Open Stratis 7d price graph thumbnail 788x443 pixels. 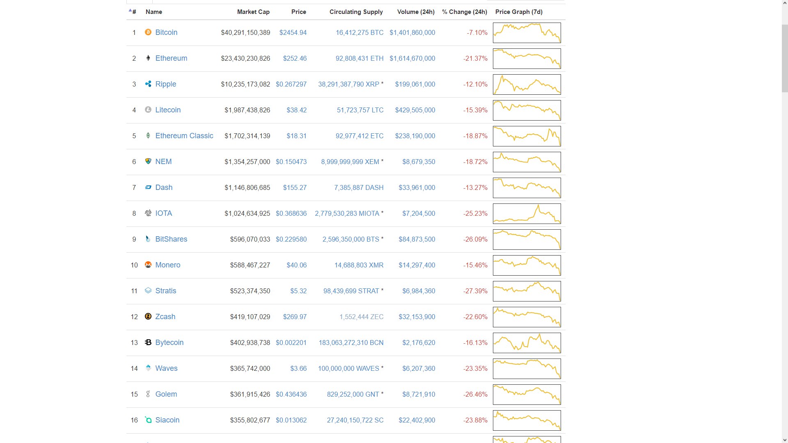[x=527, y=291]
